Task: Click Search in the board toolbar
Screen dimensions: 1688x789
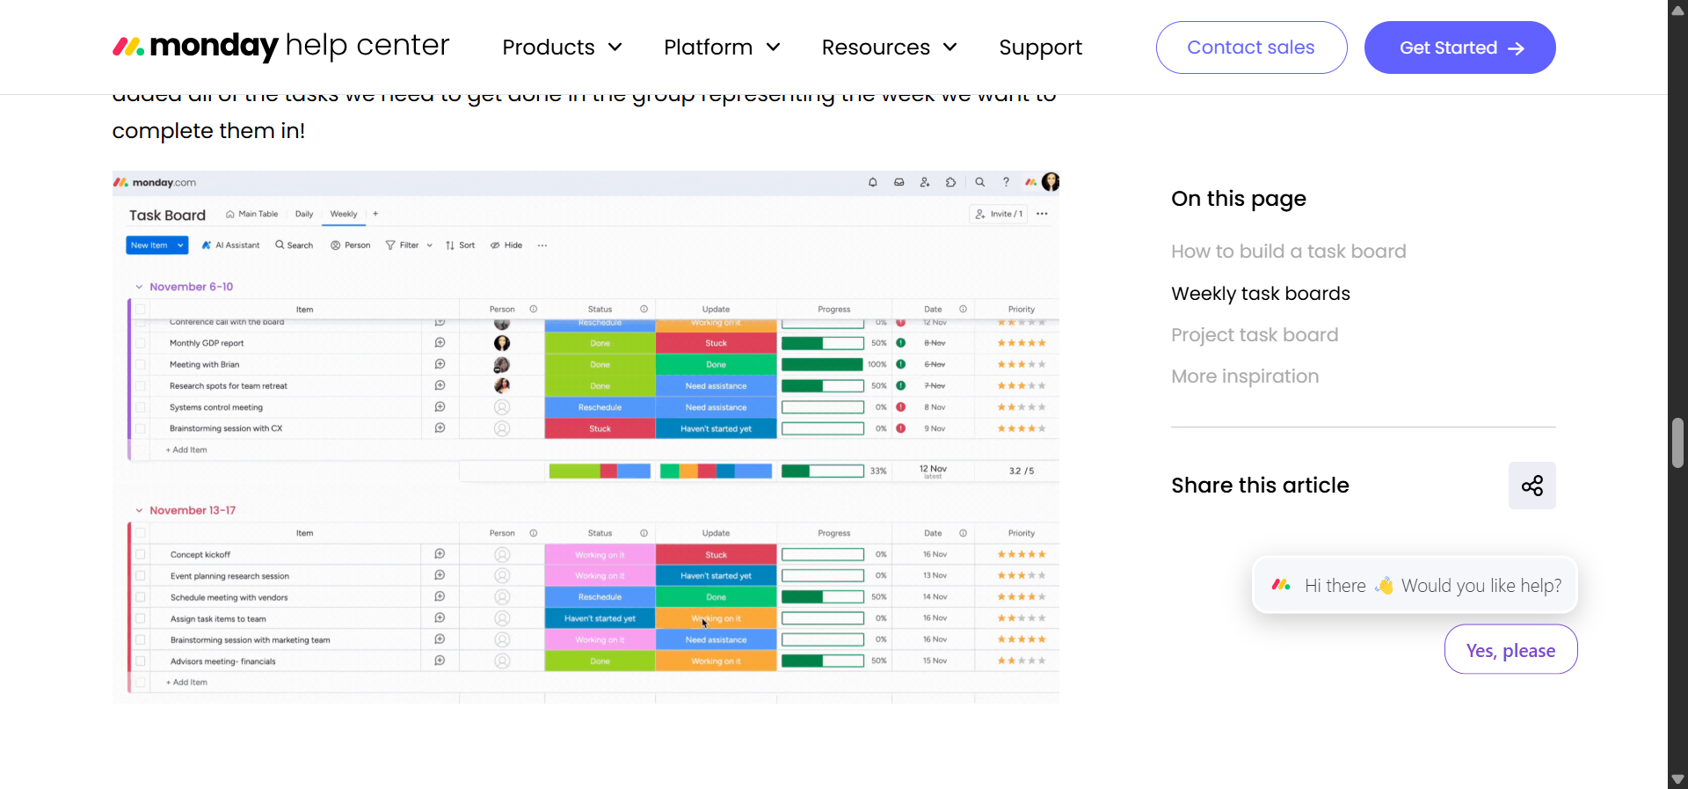Action: coord(294,245)
